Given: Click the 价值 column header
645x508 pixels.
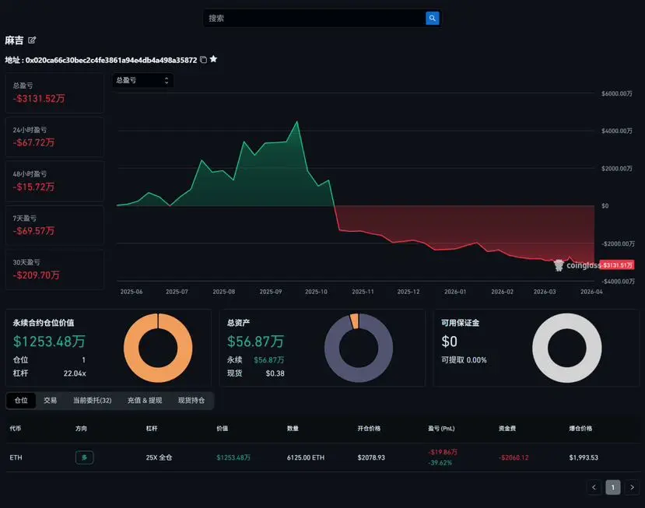Looking at the screenshot, I should pyautogui.click(x=222, y=428).
